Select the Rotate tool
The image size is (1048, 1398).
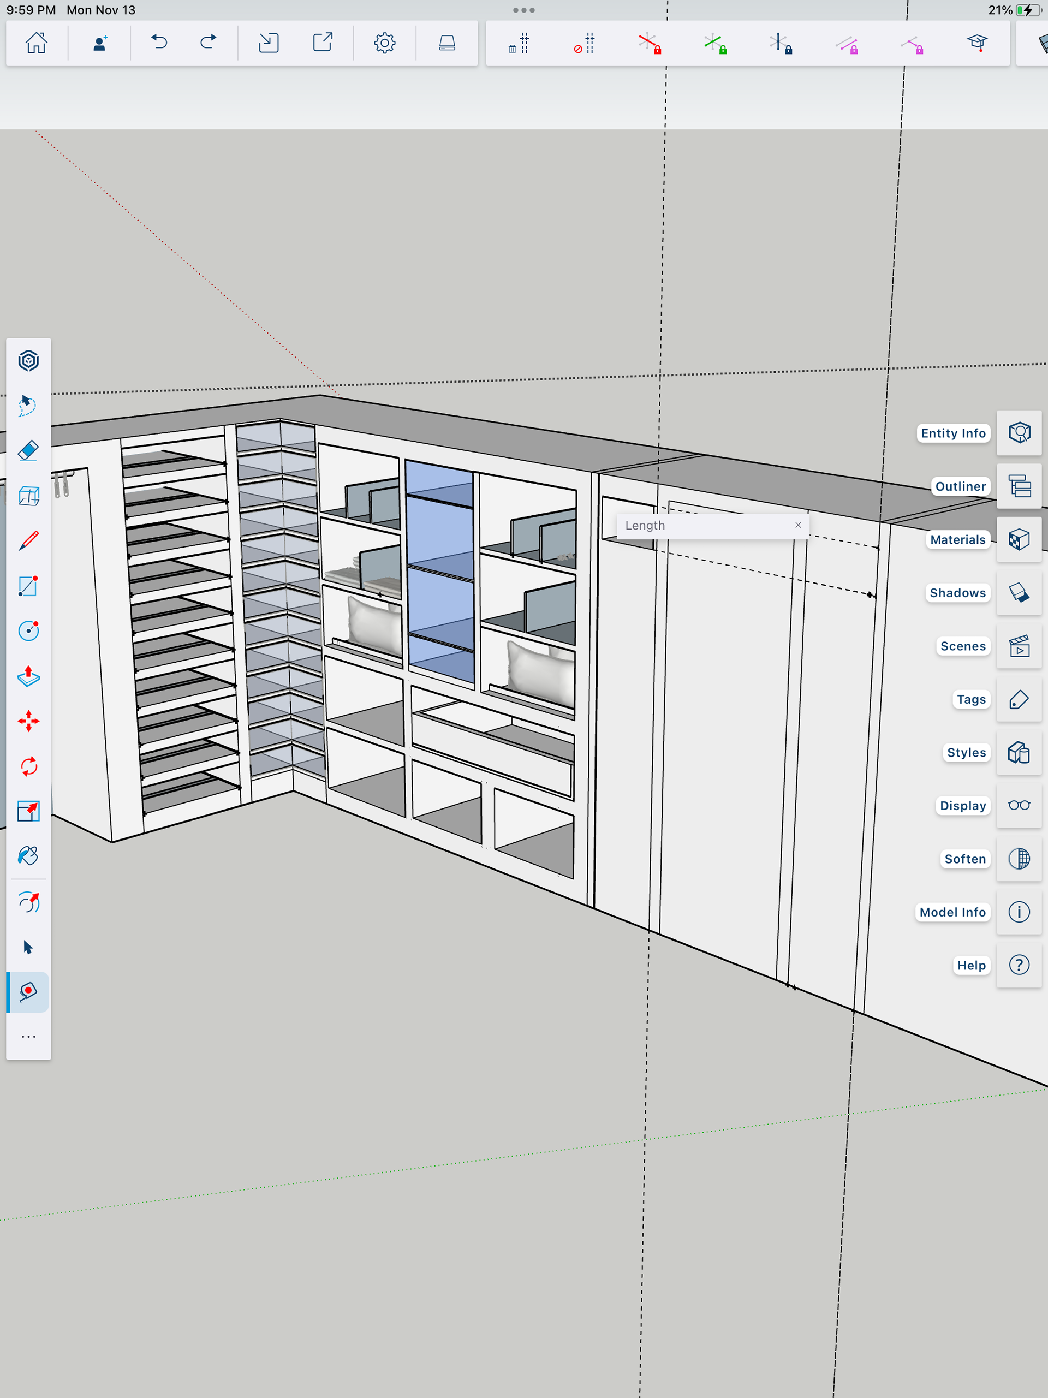click(x=28, y=766)
